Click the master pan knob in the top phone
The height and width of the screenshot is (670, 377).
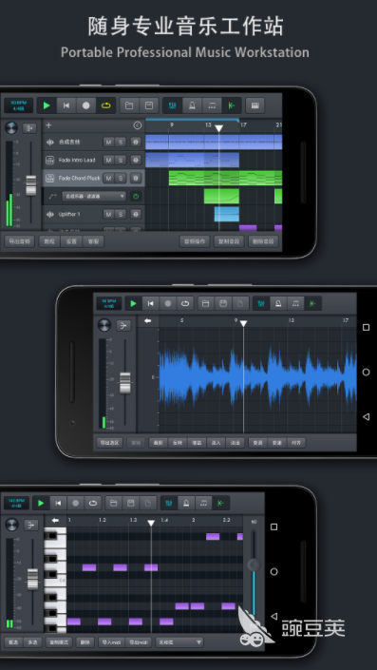11,127
